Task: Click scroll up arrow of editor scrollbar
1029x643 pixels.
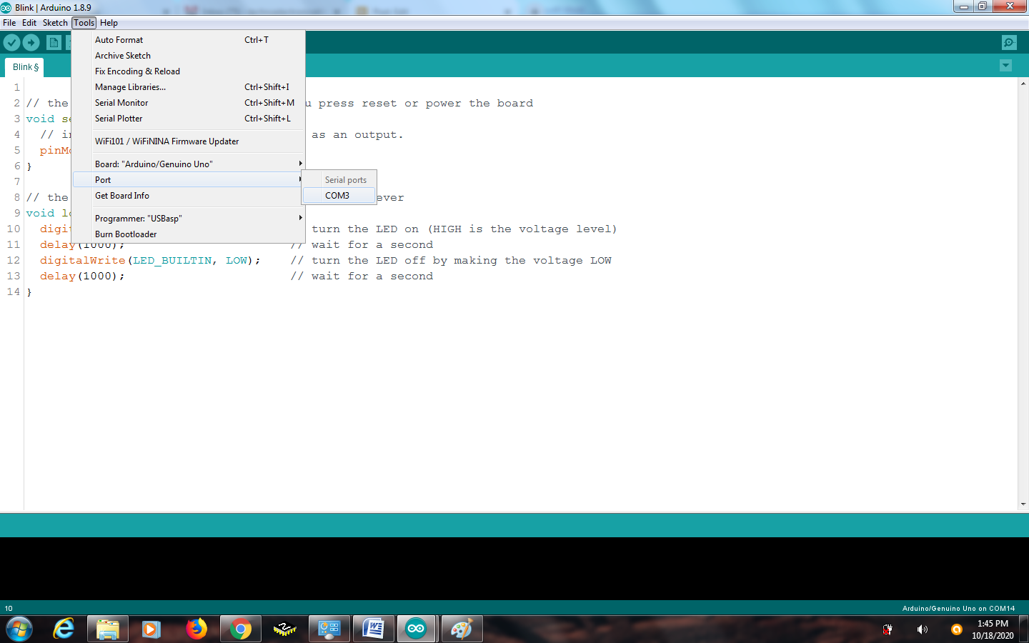Action: (x=1023, y=84)
